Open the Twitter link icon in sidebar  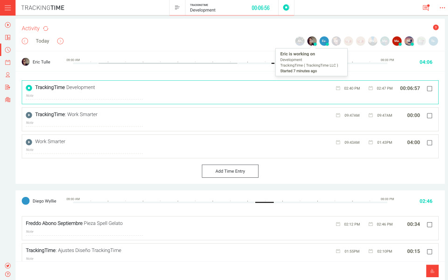click(x=8, y=266)
